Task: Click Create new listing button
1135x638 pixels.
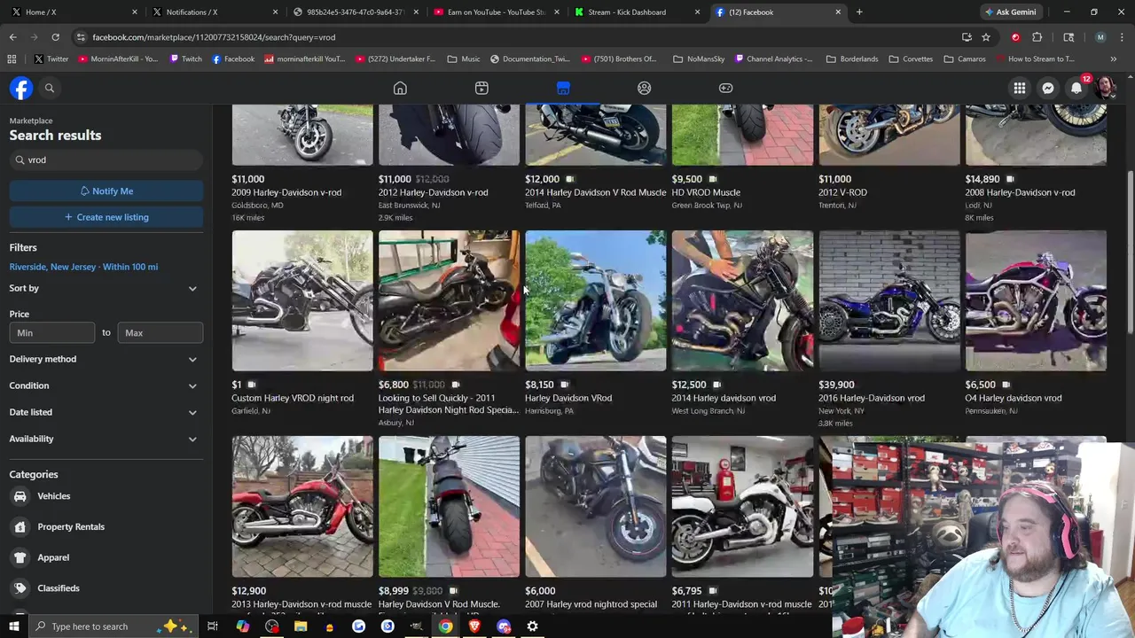Action: 106,217
